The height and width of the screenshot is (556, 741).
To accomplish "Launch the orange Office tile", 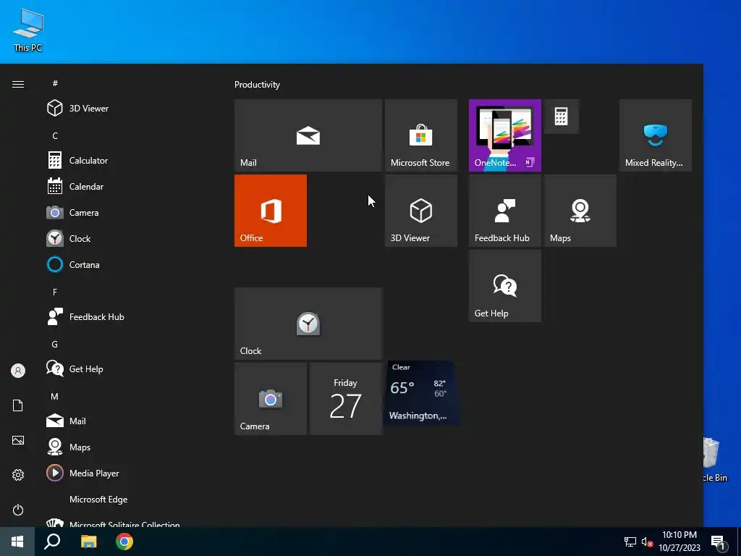I will 271,211.
